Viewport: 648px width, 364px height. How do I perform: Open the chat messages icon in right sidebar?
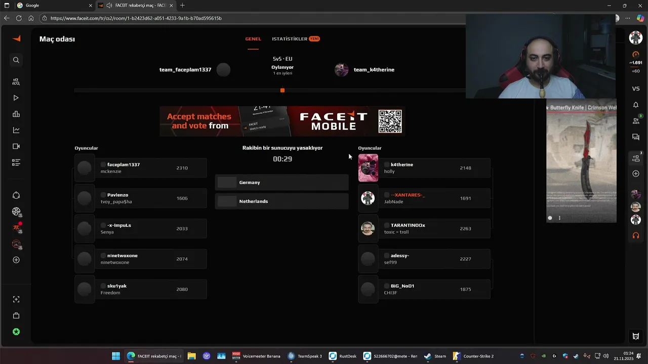(636, 137)
